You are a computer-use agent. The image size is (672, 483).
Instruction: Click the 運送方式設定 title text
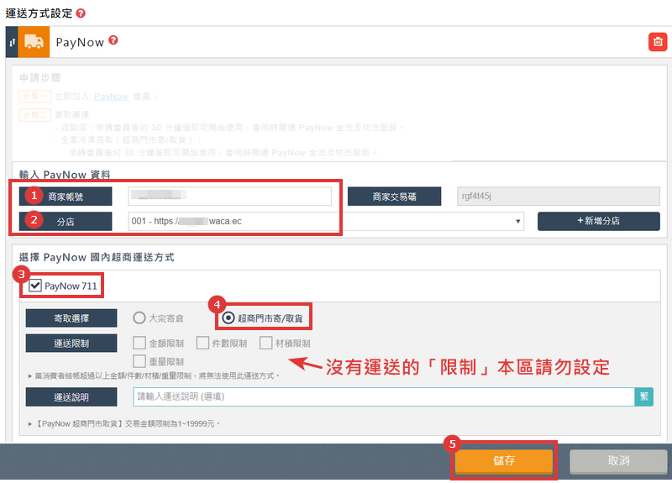(39, 13)
